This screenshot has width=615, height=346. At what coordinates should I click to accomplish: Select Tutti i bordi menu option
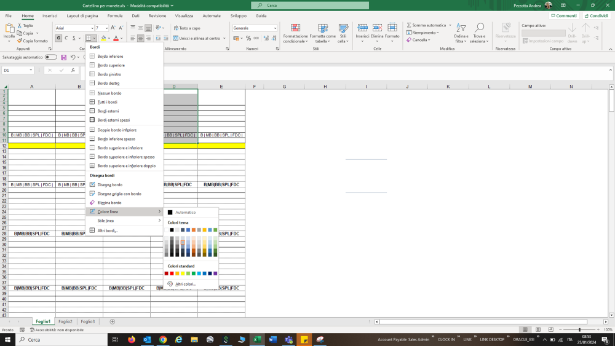[107, 102]
